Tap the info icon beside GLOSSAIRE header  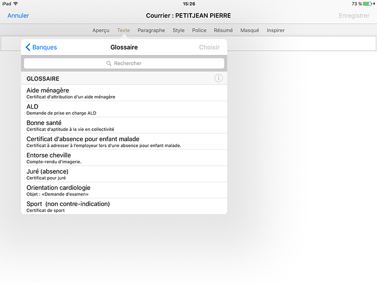218,78
